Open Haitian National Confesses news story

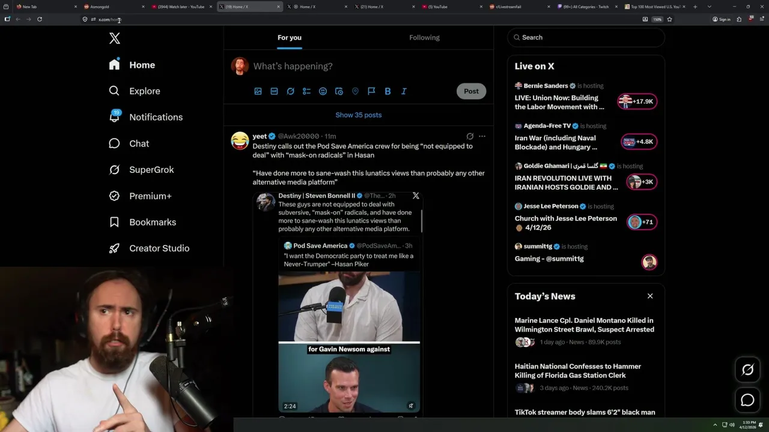coord(578,371)
